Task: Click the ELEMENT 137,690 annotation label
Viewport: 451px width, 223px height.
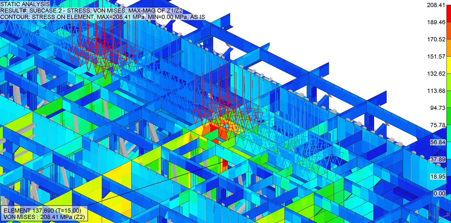Action: point(42,211)
